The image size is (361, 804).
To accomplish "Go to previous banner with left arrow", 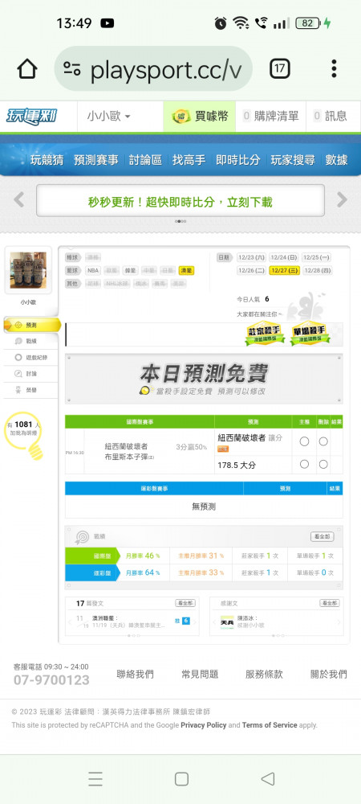I will (19, 200).
